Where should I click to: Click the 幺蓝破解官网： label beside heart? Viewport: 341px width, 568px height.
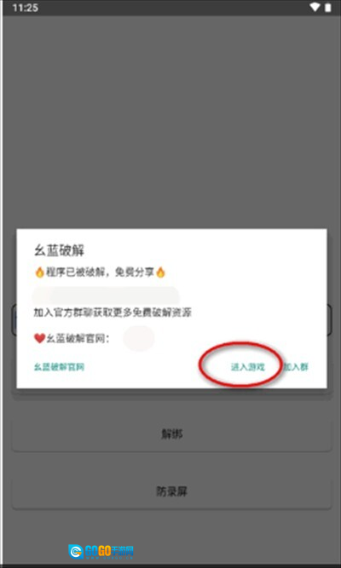78,338
